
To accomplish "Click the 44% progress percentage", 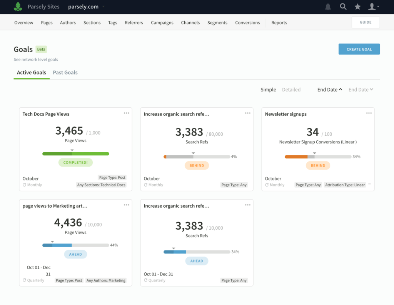I will pos(114,245).
